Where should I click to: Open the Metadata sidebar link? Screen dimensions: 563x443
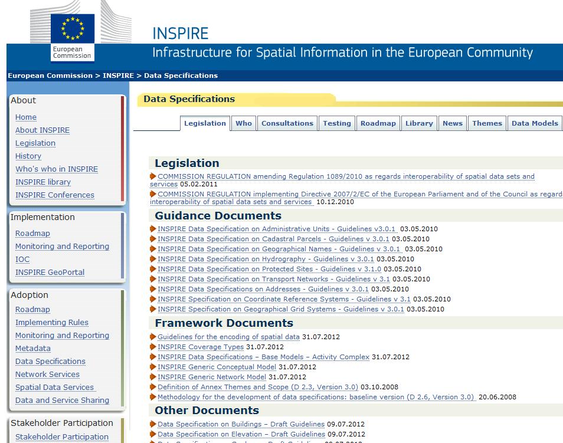[x=33, y=349]
